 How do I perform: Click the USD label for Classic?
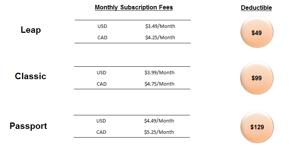[x=101, y=73]
